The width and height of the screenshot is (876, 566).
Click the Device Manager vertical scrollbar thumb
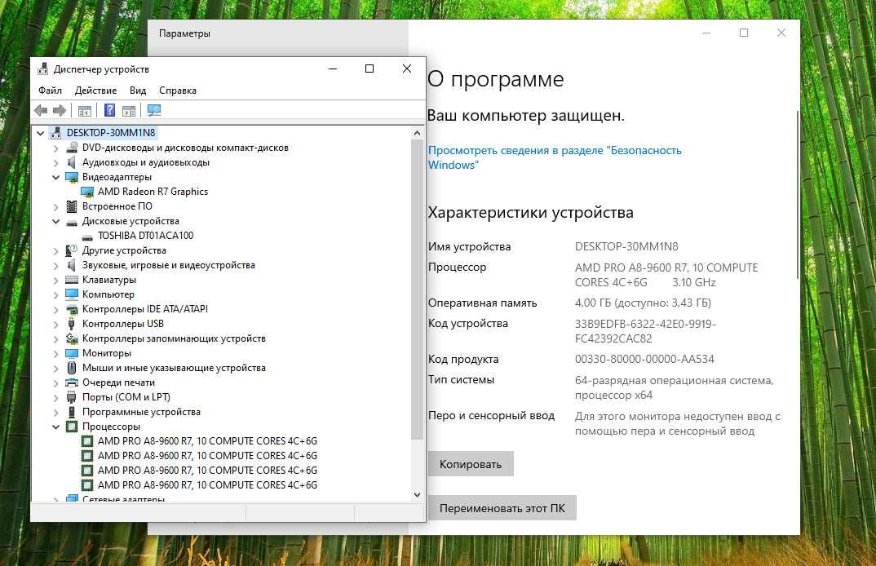pyautogui.click(x=417, y=289)
